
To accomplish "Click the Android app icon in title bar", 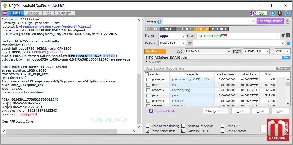I will 5,6.
